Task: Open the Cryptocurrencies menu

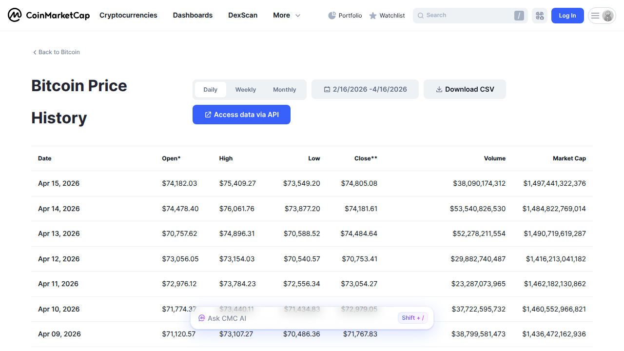Action: (128, 15)
